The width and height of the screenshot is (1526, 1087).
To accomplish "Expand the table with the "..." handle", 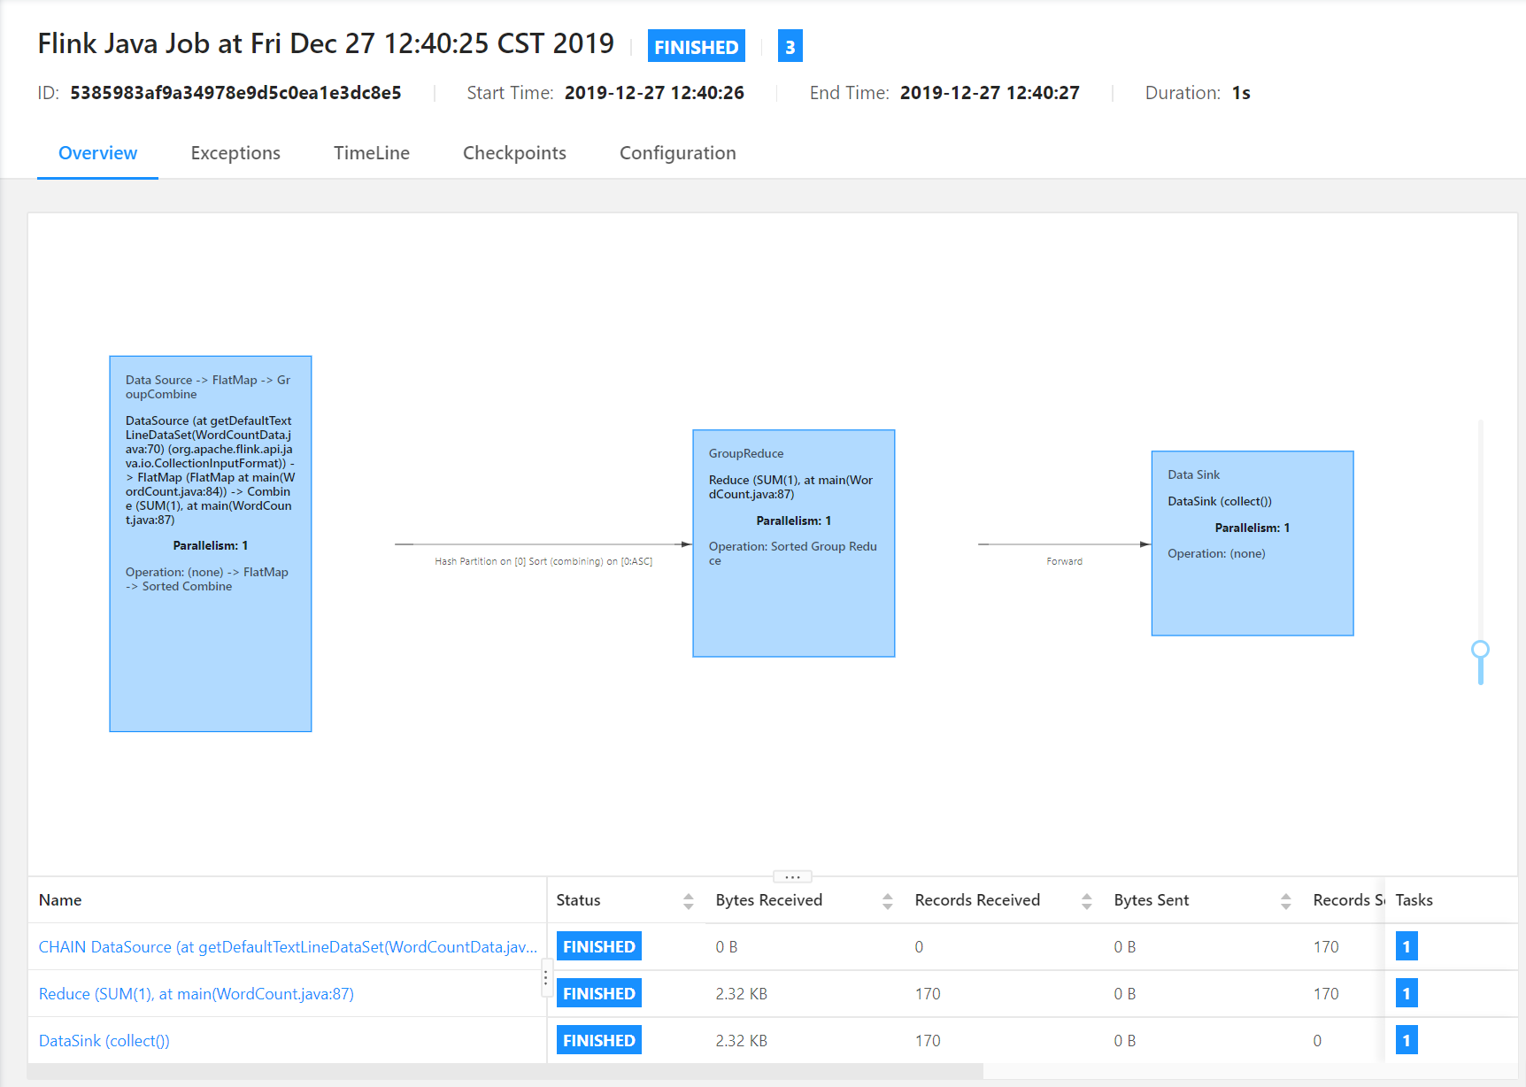I will tap(792, 875).
